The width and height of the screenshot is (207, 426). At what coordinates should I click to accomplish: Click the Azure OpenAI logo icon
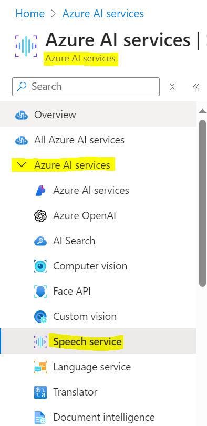[40, 216]
